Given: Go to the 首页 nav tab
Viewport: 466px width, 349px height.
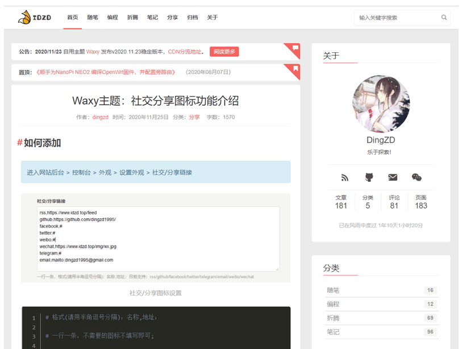Looking at the screenshot, I should [x=73, y=18].
